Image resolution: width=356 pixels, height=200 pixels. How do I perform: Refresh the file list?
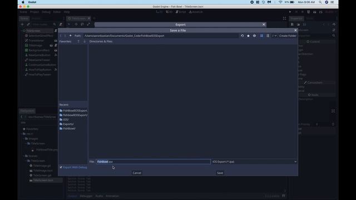pos(243,36)
